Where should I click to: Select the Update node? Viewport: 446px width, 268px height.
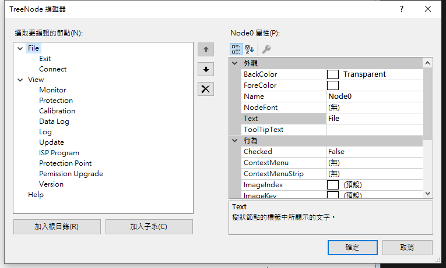tap(51, 142)
